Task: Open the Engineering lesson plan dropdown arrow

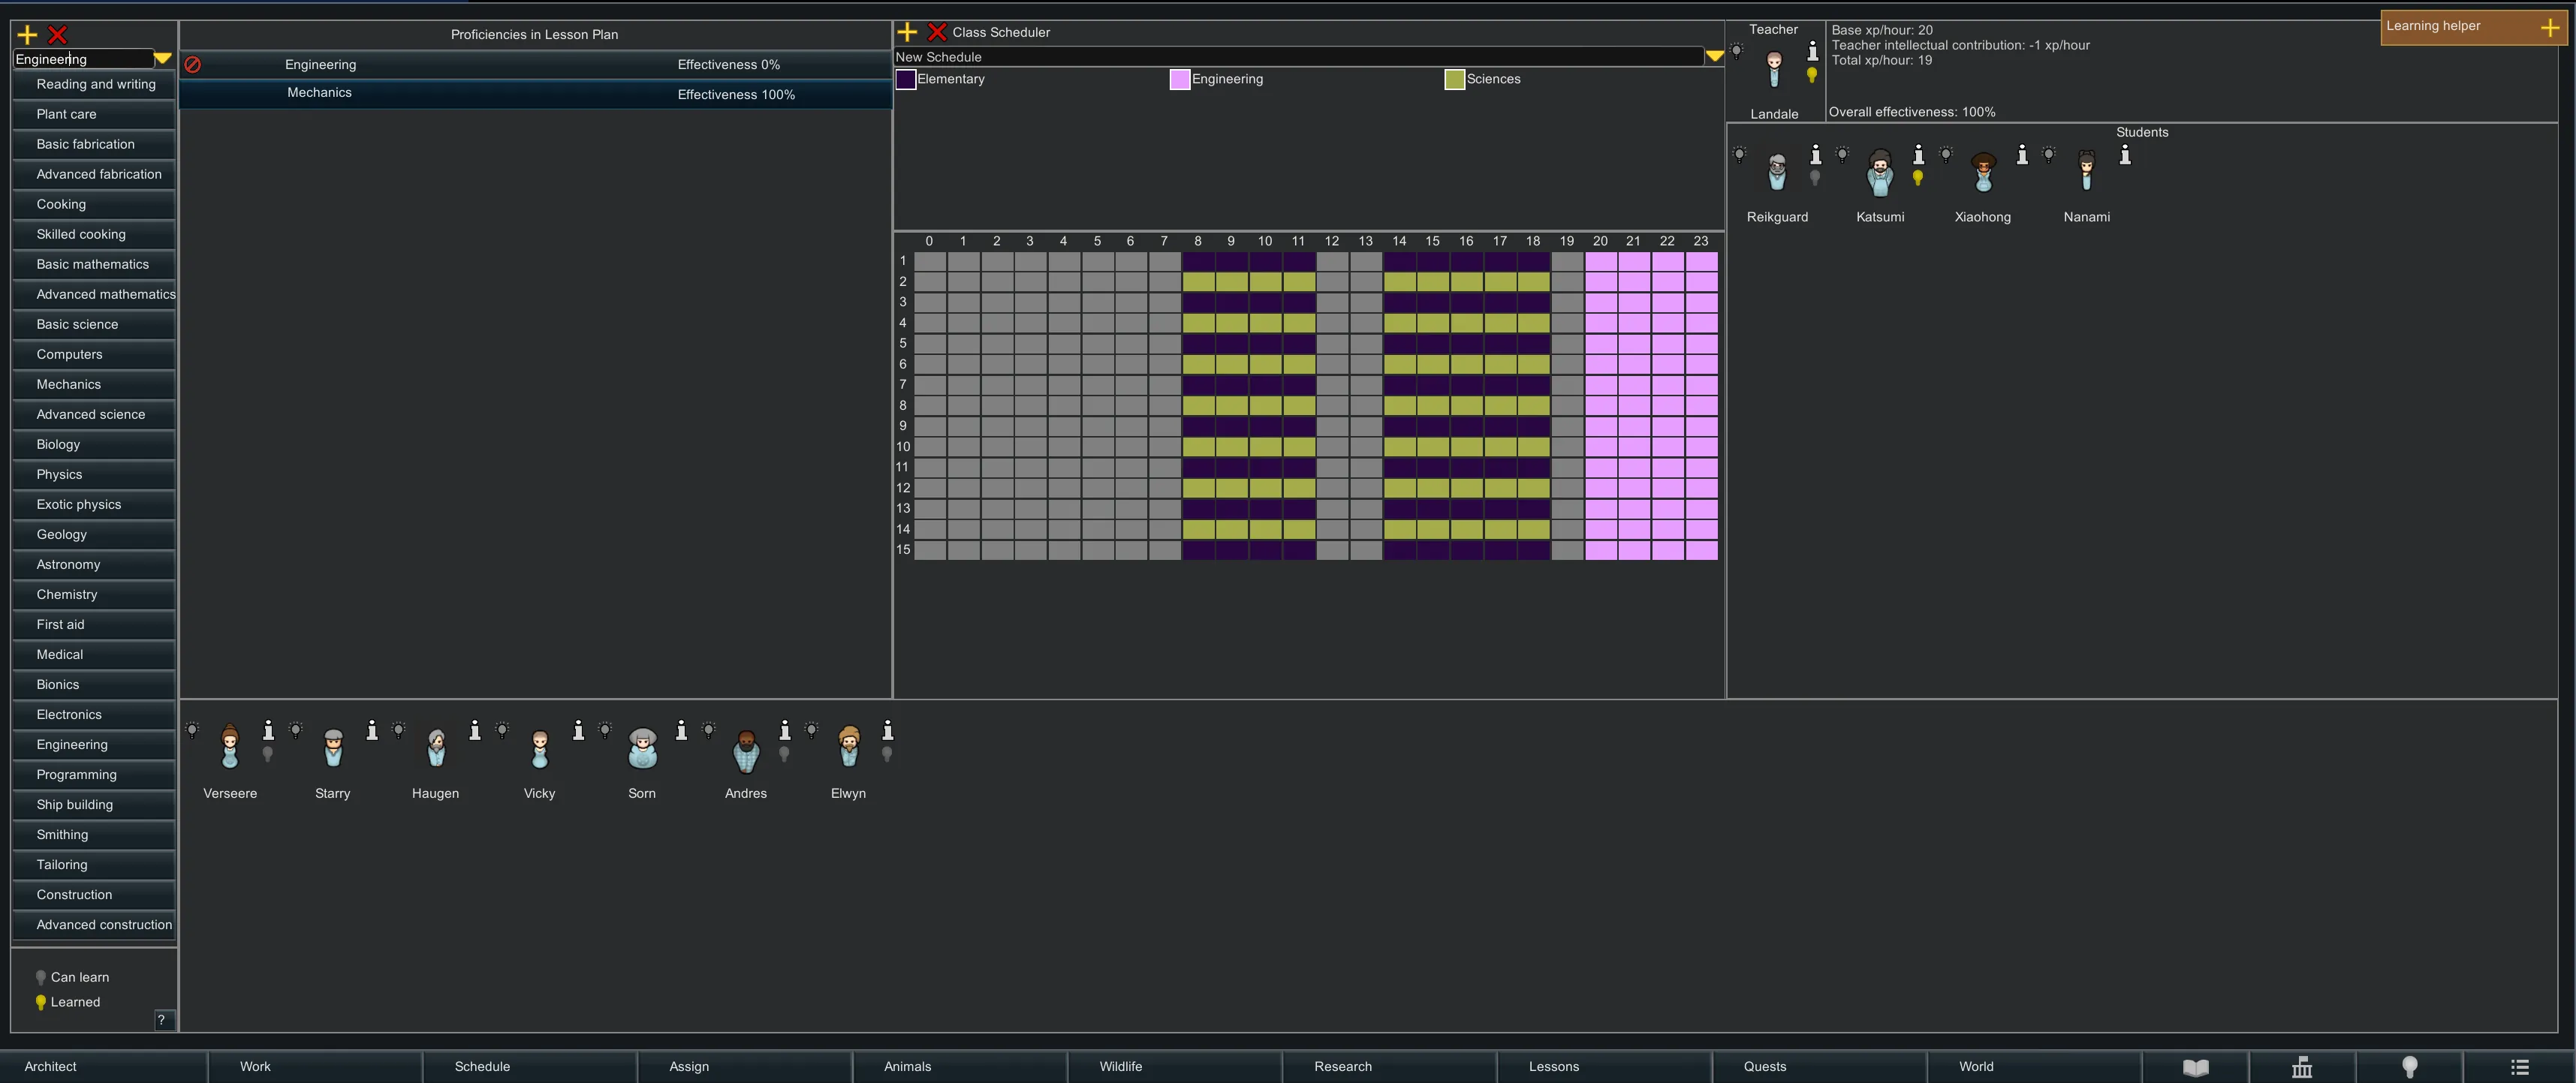Action: coord(163,59)
